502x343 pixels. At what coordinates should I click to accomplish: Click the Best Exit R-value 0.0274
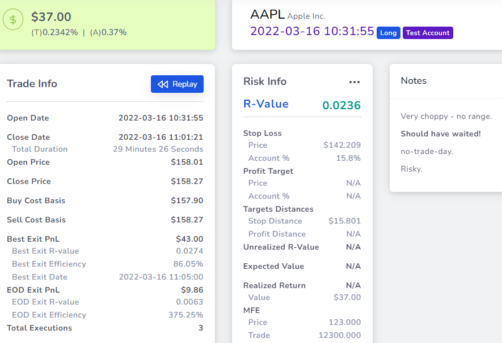pyautogui.click(x=189, y=251)
